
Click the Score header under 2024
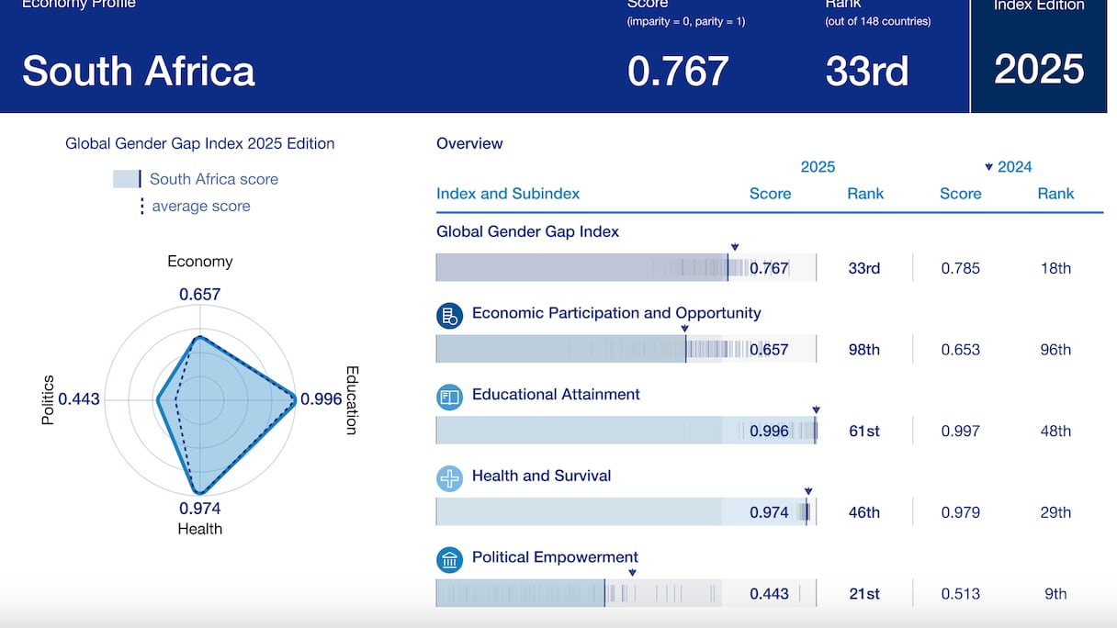pyautogui.click(x=960, y=194)
